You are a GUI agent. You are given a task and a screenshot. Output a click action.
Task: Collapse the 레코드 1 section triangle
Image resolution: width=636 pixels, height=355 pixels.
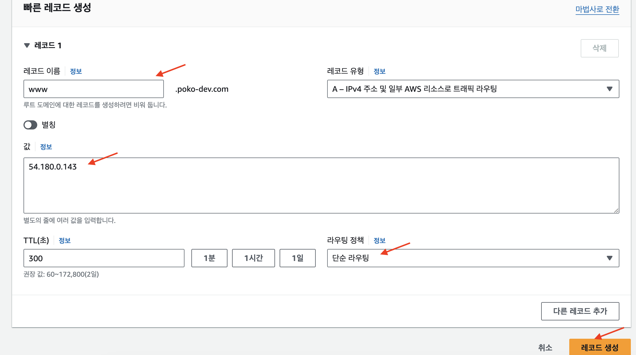[27, 45]
